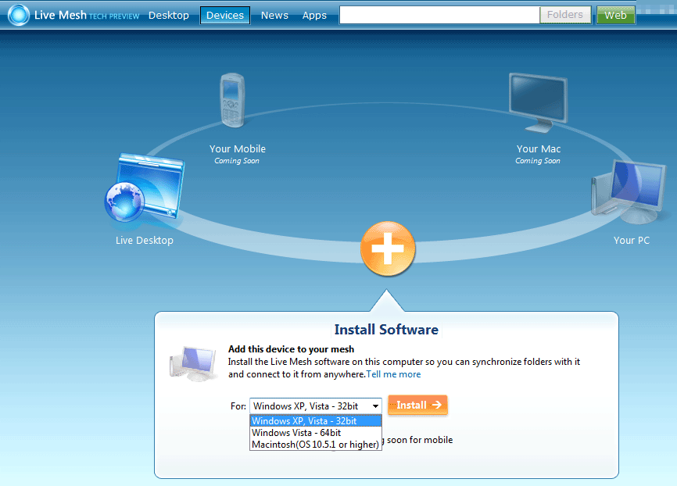Click the Your Mac label

point(539,149)
